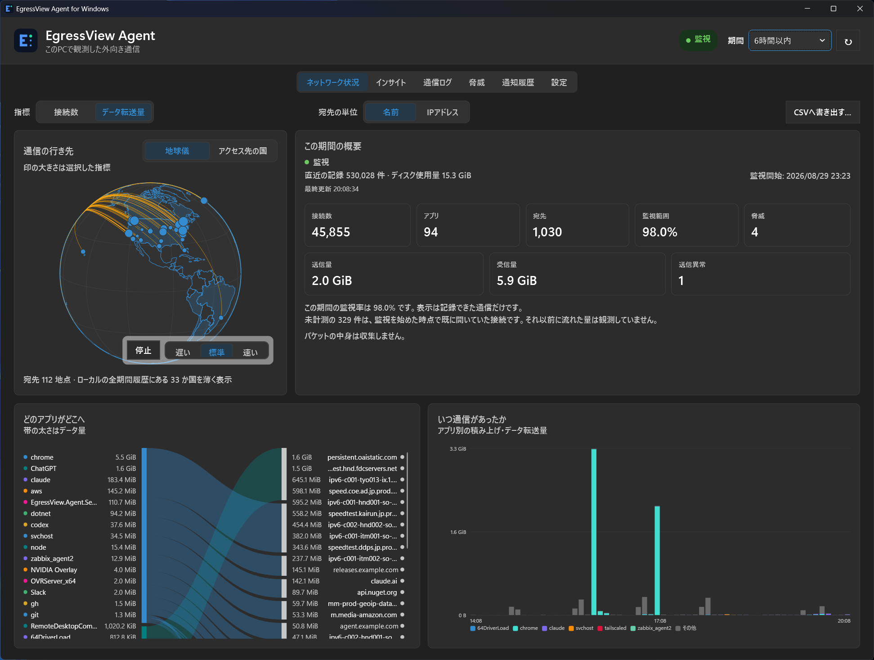Click the claude.ai destination
This screenshot has height=660, width=874.
pyautogui.click(x=384, y=581)
